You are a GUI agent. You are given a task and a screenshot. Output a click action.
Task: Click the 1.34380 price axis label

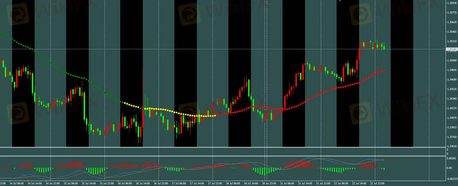[452, 99]
